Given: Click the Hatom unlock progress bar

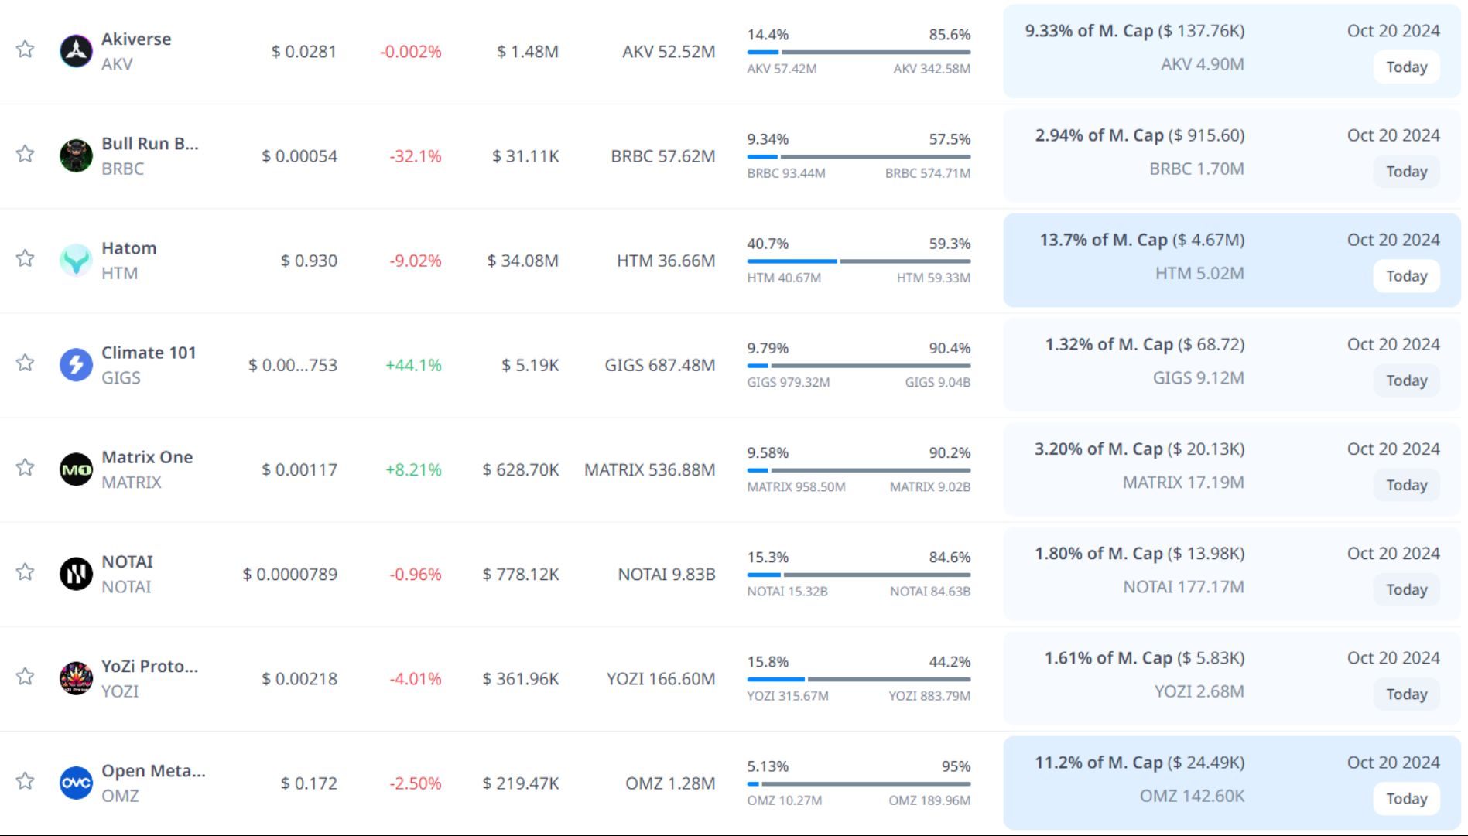Looking at the screenshot, I should click(x=858, y=261).
